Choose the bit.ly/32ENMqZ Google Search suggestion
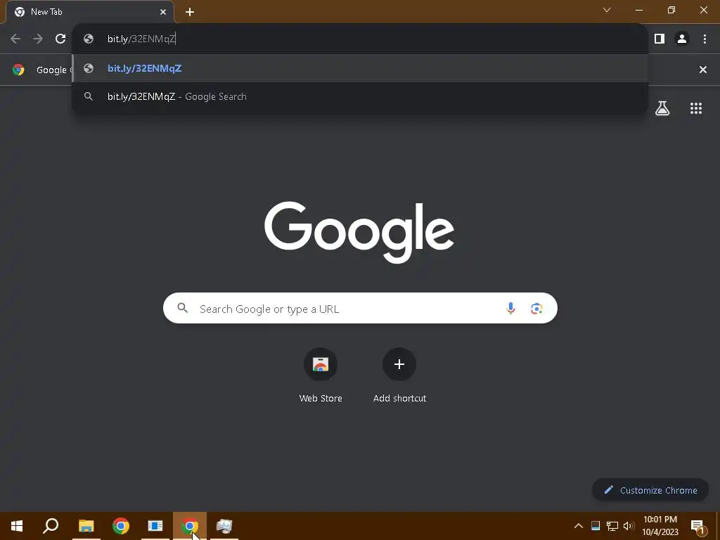Viewport: 720px width, 540px height. (361, 96)
